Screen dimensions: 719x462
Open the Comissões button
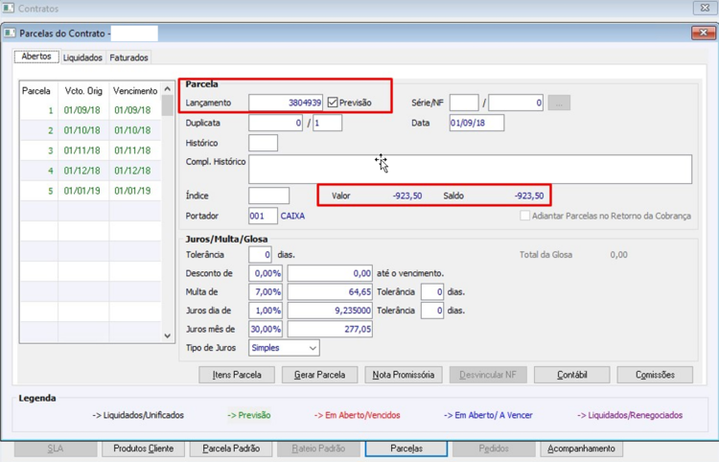[x=655, y=375]
